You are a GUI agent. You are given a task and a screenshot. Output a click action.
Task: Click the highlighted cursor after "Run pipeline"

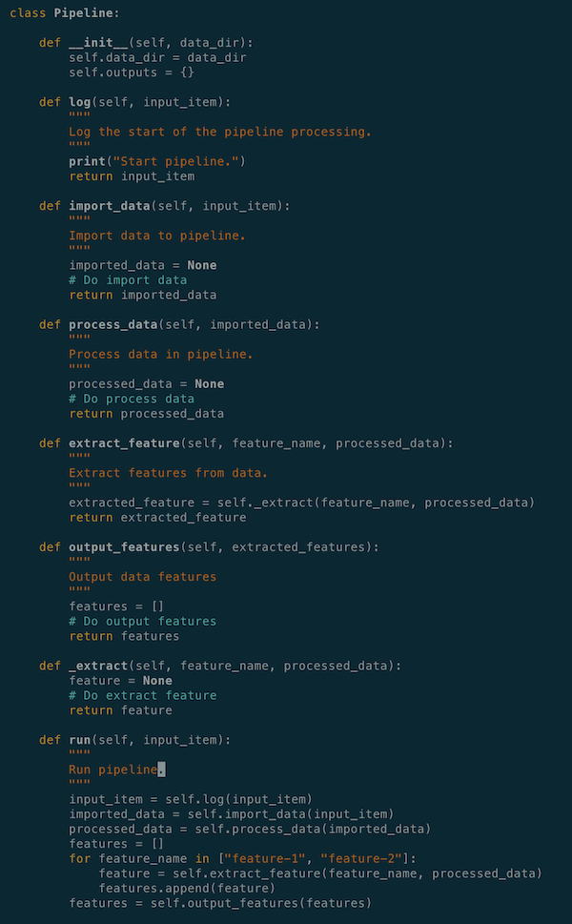(x=161, y=770)
